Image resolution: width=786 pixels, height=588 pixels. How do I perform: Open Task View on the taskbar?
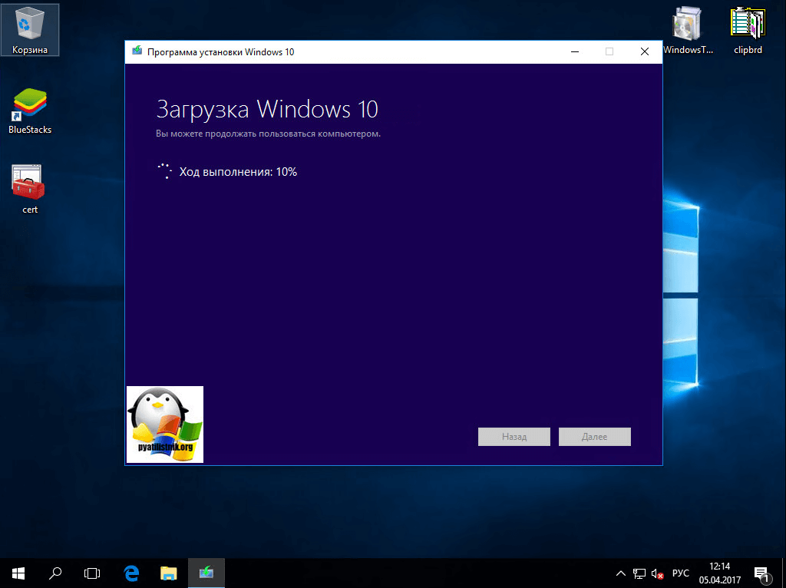[92, 573]
